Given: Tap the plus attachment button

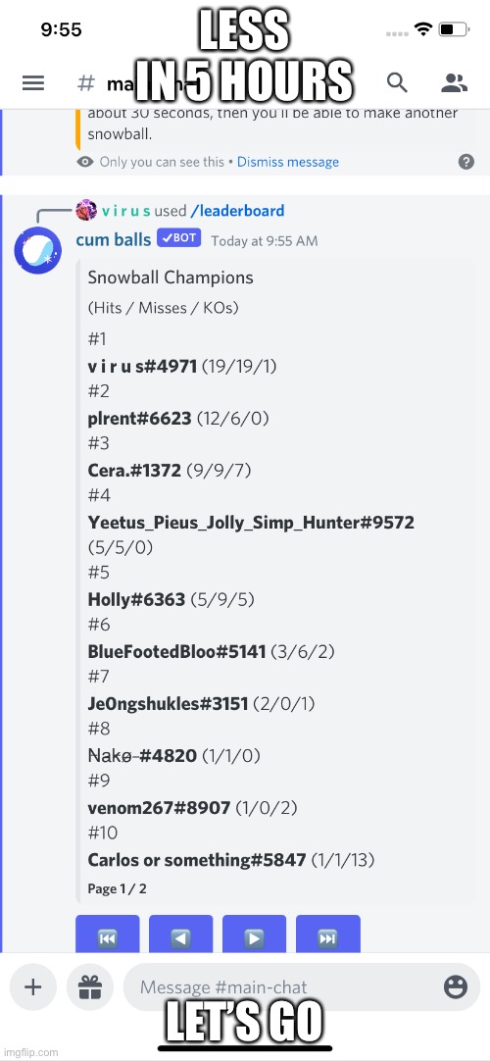Looking at the screenshot, I should tap(32, 987).
